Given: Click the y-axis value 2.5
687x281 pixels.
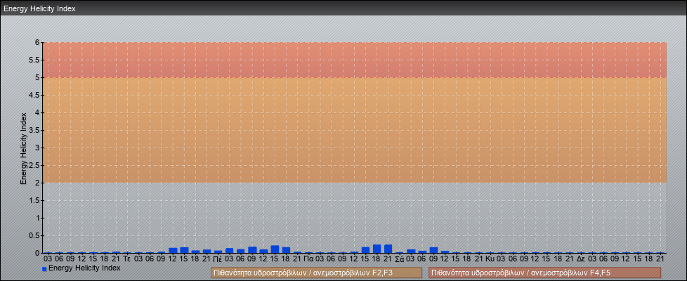Looking at the screenshot, I should (x=35, y=165).
